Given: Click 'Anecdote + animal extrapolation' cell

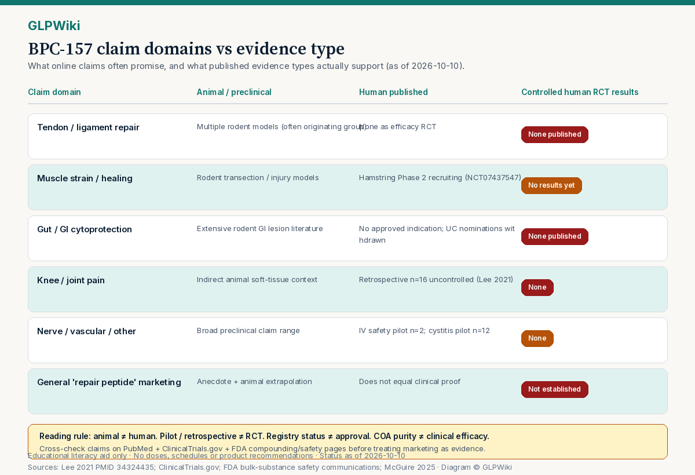Looking at the screenshot, I should coord(254,382).
